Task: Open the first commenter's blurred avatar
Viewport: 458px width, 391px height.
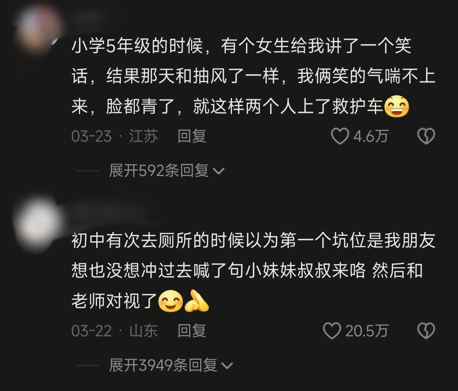Action: click(37, 28)
